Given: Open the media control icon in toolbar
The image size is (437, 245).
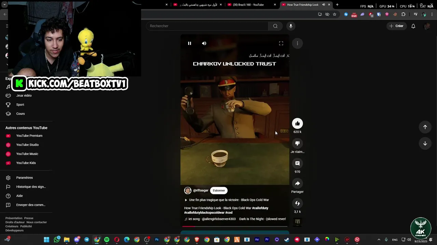Looking at the screenshot, I should pyautogui.click(x=415, y=14).
